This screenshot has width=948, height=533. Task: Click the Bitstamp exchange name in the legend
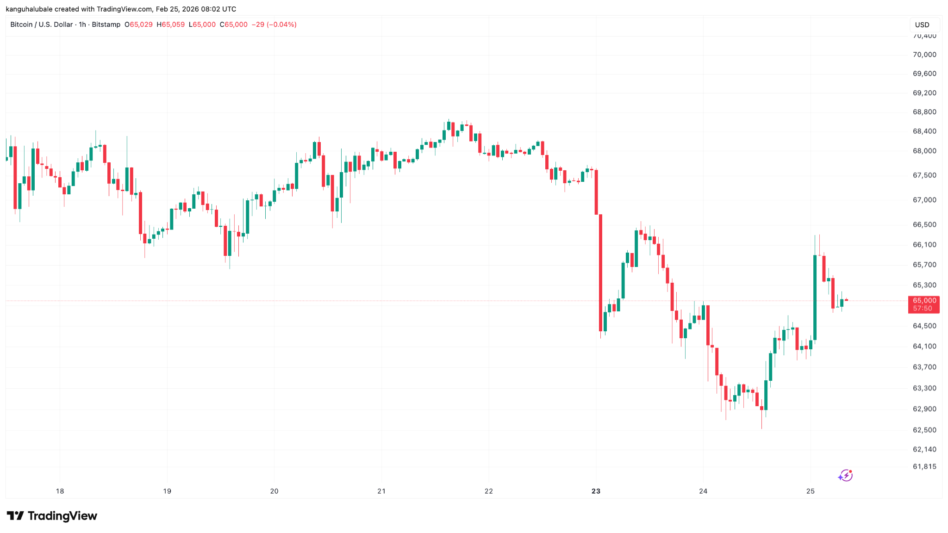106,25
